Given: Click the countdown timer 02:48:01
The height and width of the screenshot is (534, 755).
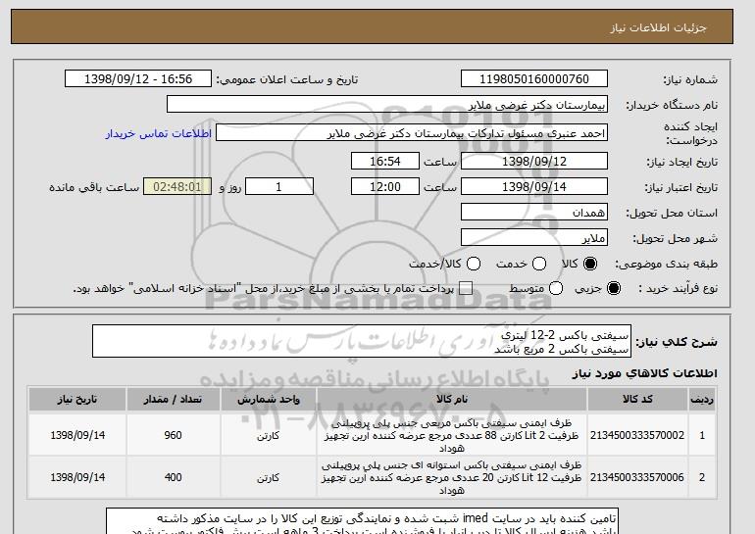Looking at the screenshot, I should pos(177,187).
